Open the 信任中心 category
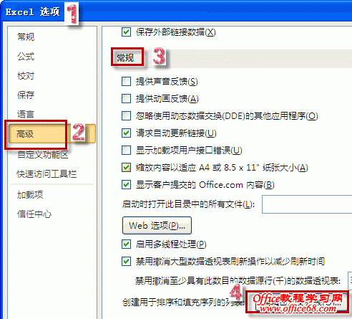The height and width of the screenshot is (319, 352). pyautogui.click(x=34, y=214)
